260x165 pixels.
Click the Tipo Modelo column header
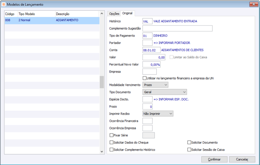[36, 14]
